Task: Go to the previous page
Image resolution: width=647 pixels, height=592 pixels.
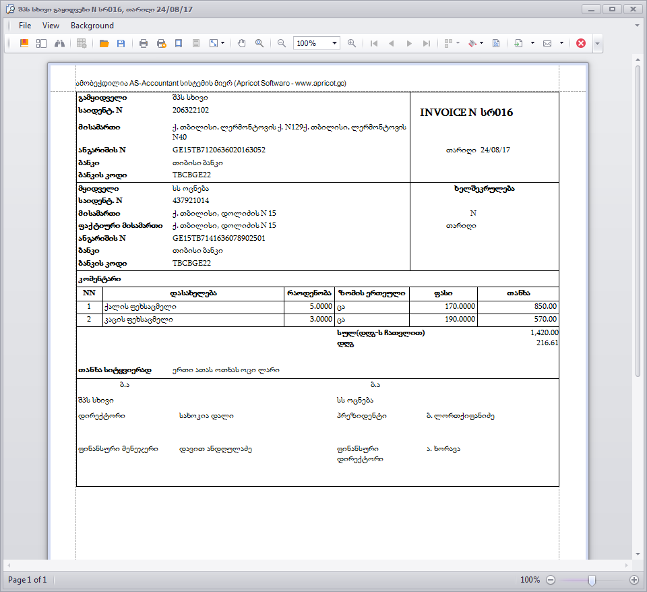Action: click(x=391, y=43)
